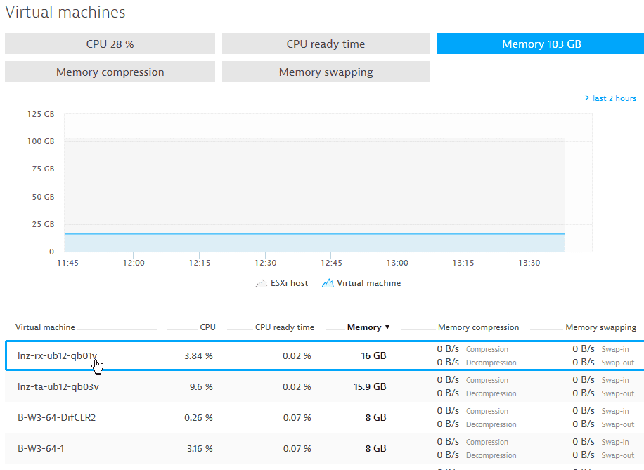Open virtual machine B-W3-64-DifCLR2
Viewport: 644px width, 470px height.
tap(57, 417)
